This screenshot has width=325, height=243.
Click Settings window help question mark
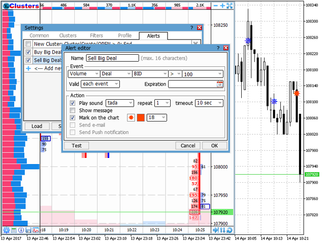coord(192,28)
